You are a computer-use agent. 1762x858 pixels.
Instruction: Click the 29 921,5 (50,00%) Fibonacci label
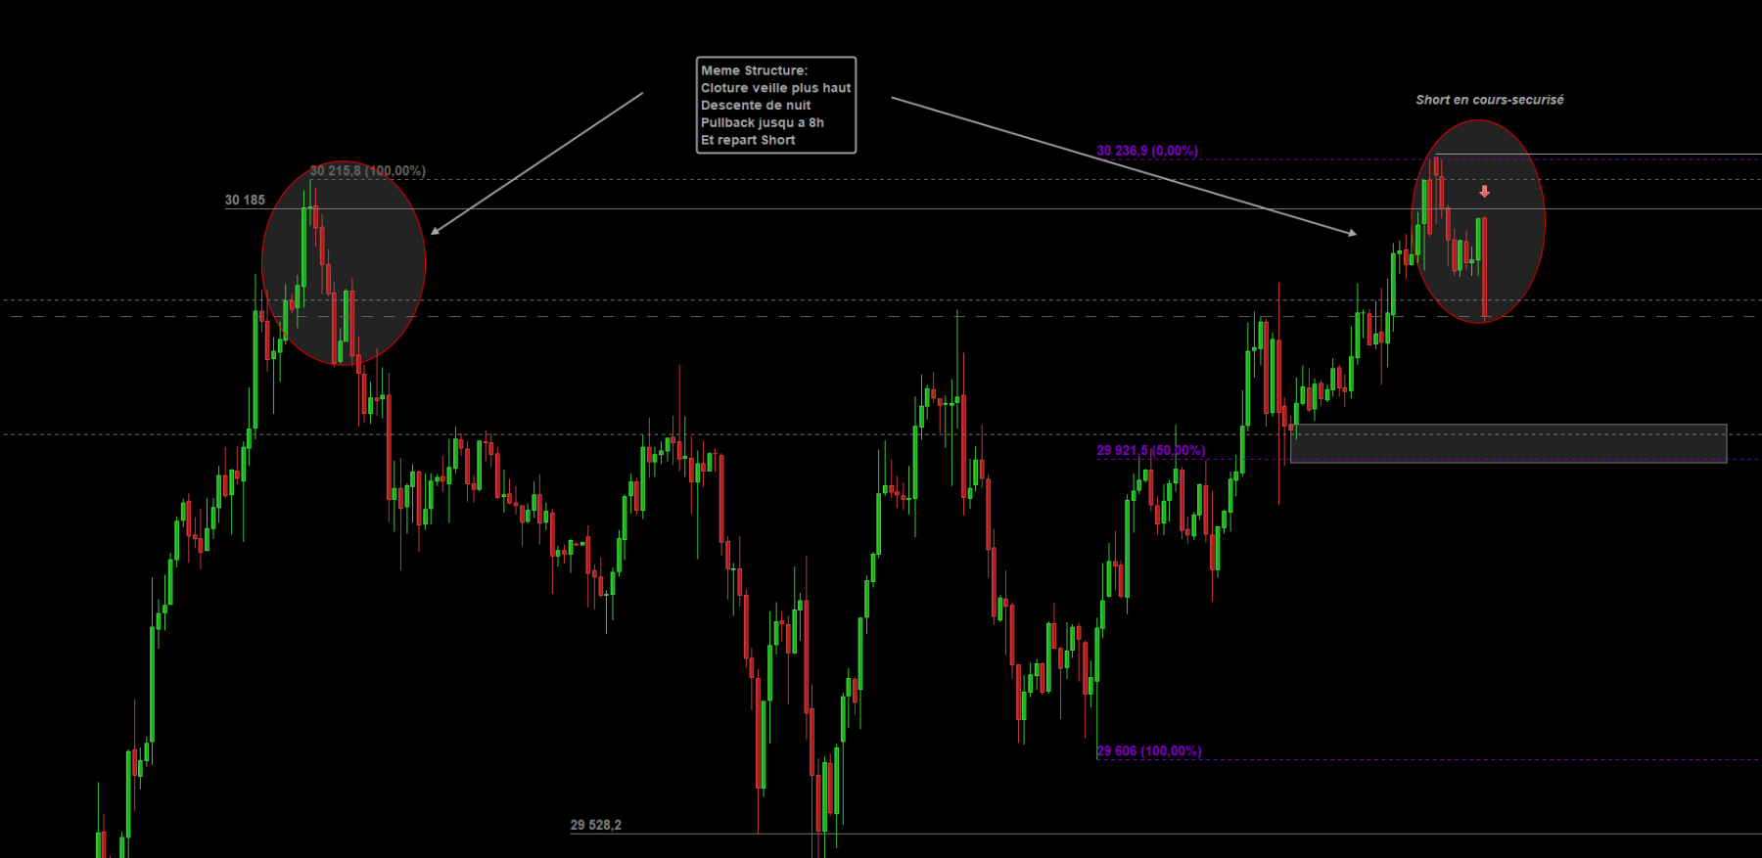point(1151,451)
